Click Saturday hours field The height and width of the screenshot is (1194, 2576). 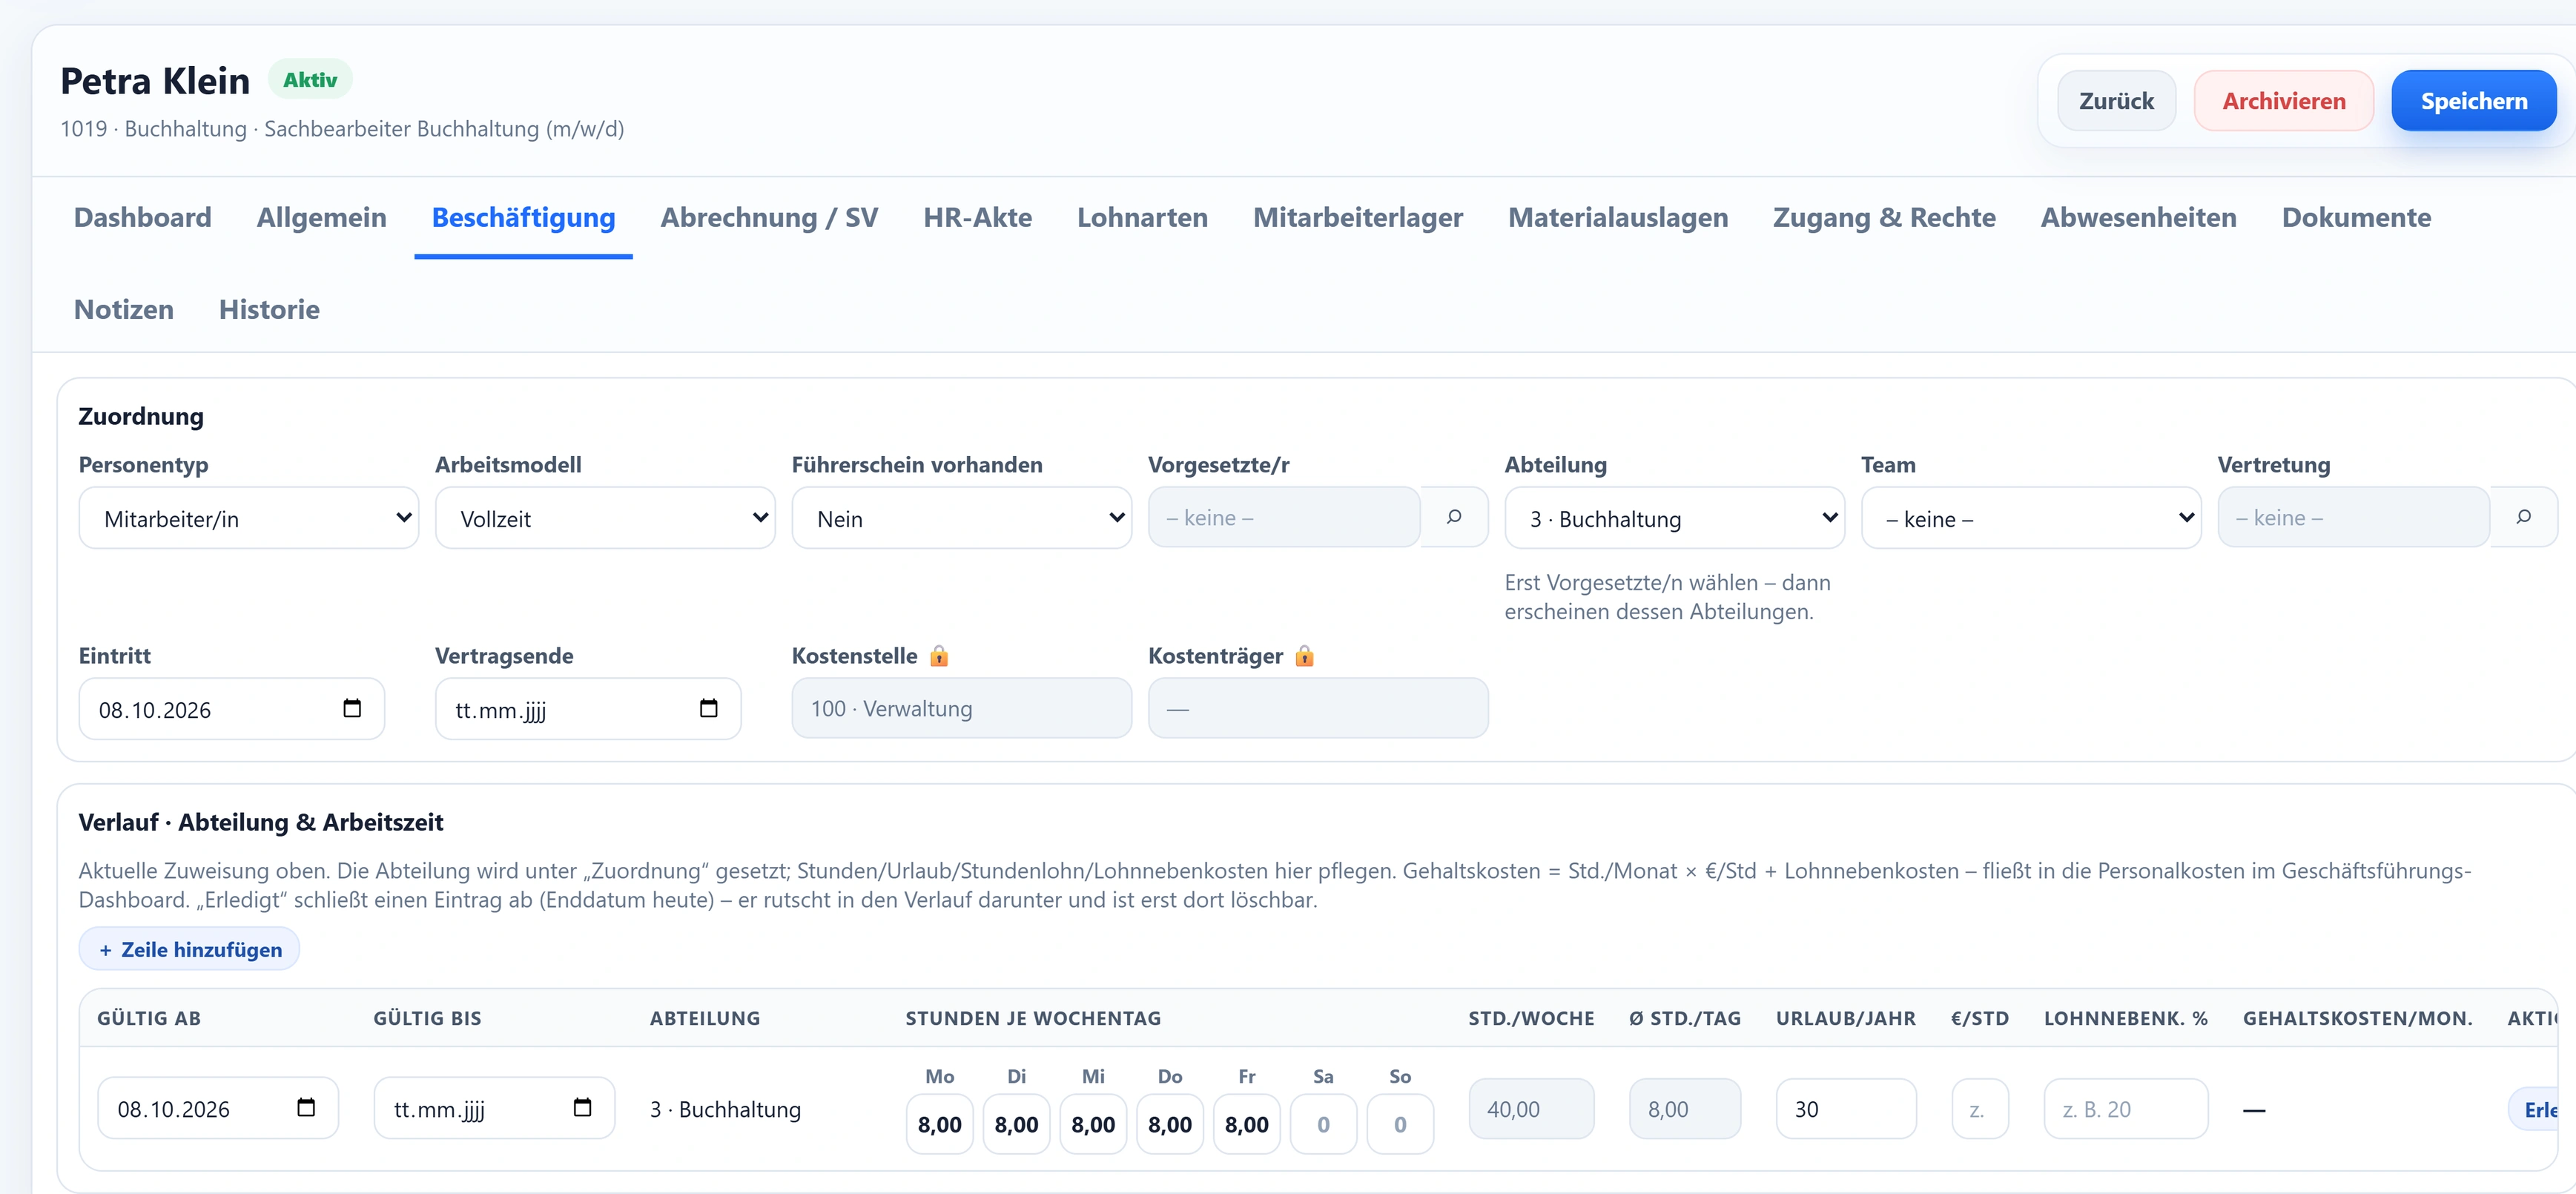click(x=1323, y=1124)
